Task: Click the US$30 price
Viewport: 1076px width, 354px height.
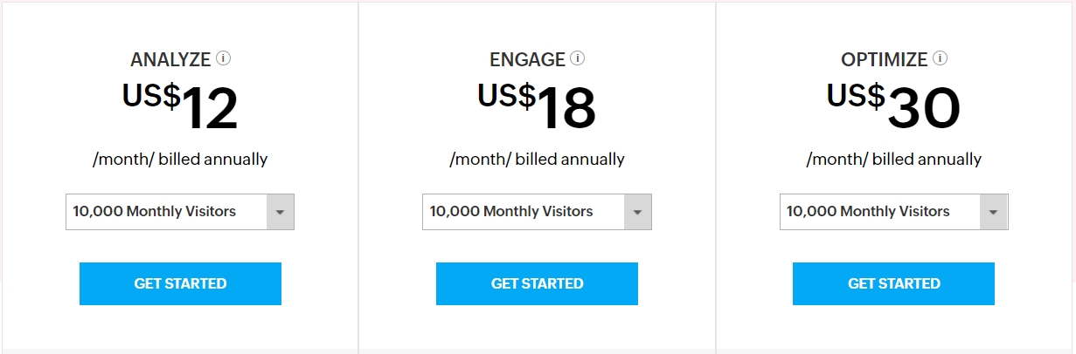Action: tap(893, 106)
